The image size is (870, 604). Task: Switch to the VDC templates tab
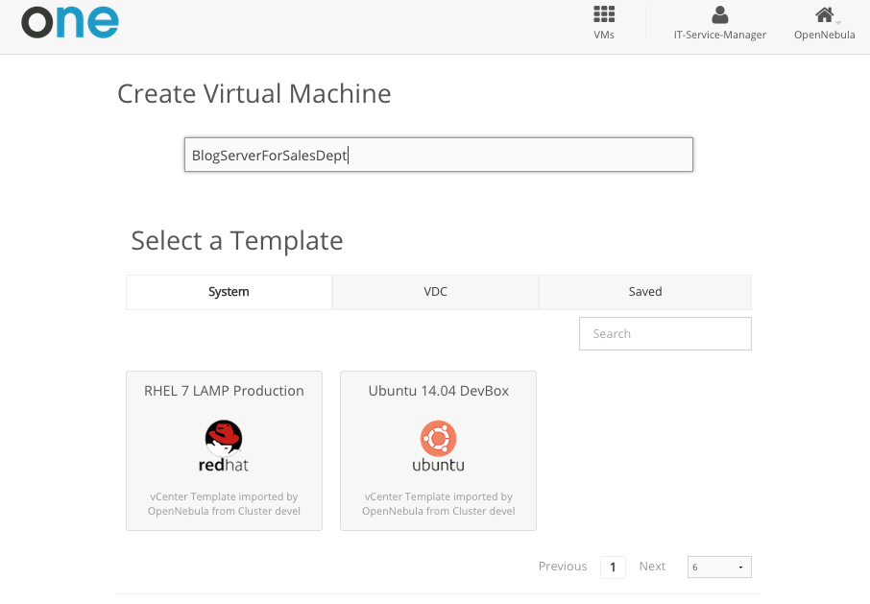[x=435, y=292]
